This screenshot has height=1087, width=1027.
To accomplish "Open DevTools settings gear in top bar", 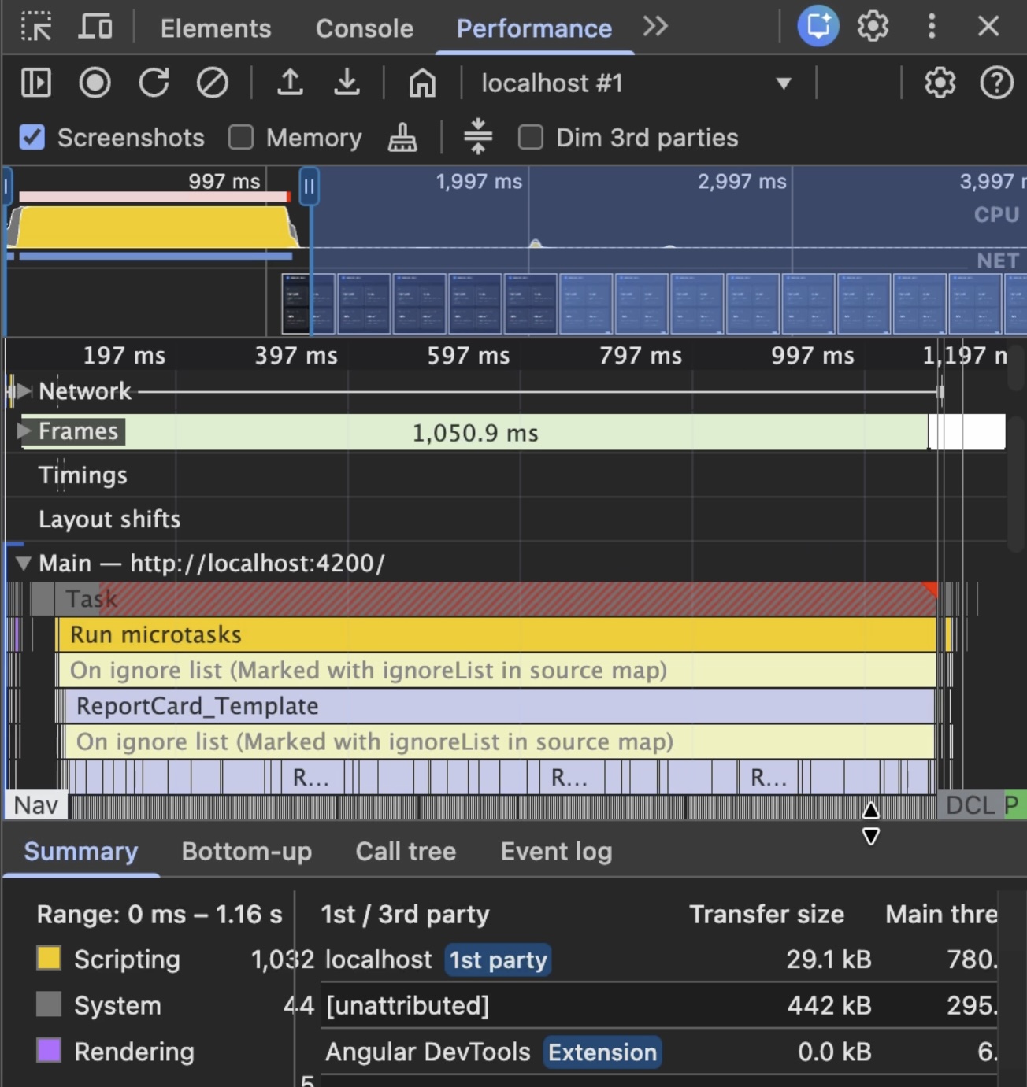I will 873,27.
